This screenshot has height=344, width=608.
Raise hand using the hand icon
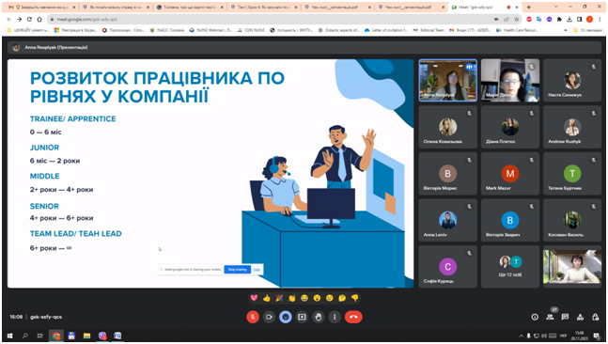[319, 317]
